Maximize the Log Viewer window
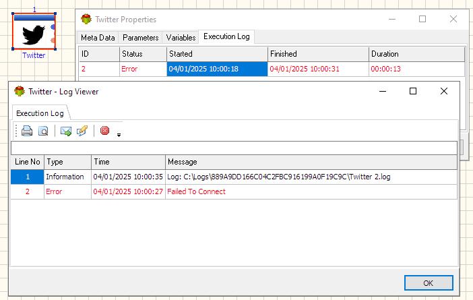This screenshot has height=300, width=473. coord(413,91)
